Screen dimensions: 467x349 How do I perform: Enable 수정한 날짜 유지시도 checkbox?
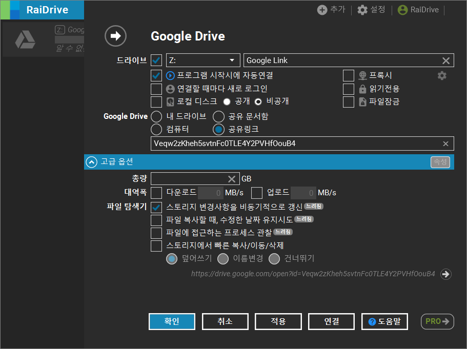(156, 220)
